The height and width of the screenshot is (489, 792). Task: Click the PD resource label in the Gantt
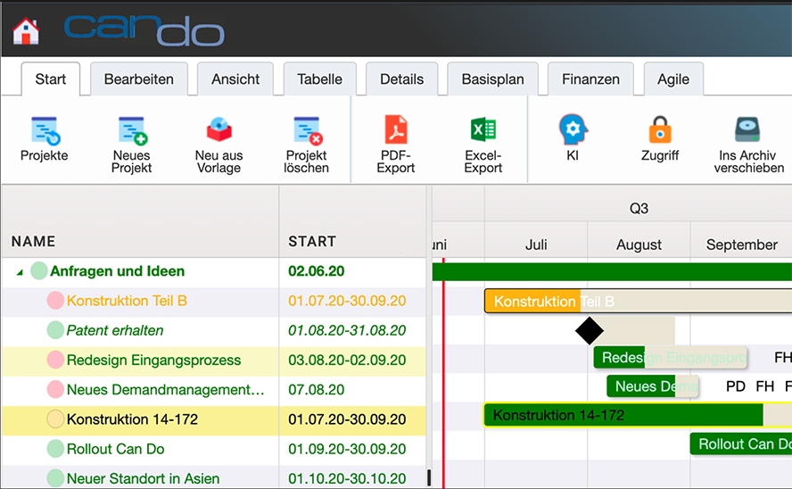click(736, 386)
